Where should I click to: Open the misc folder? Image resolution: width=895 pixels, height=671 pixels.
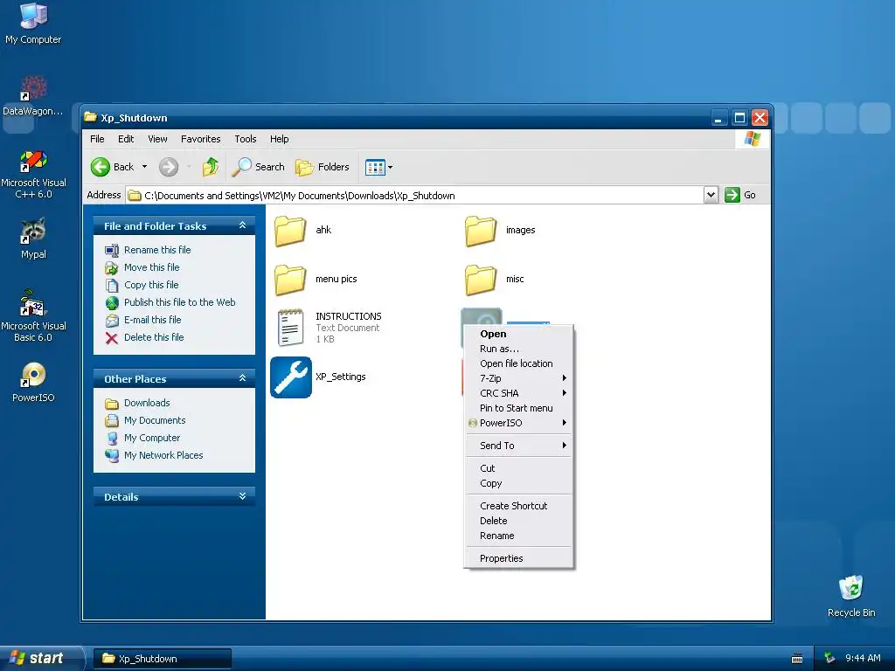click(x=482, y=280)
